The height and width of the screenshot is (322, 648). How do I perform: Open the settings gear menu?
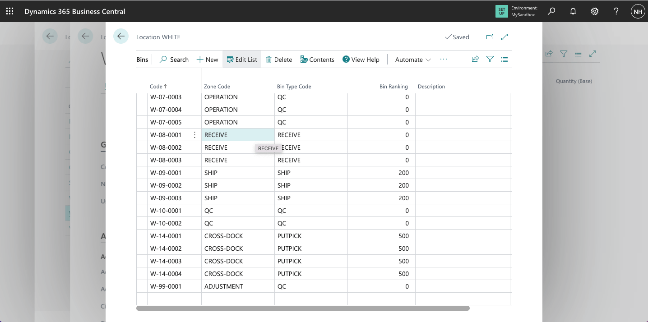[595, 11]
